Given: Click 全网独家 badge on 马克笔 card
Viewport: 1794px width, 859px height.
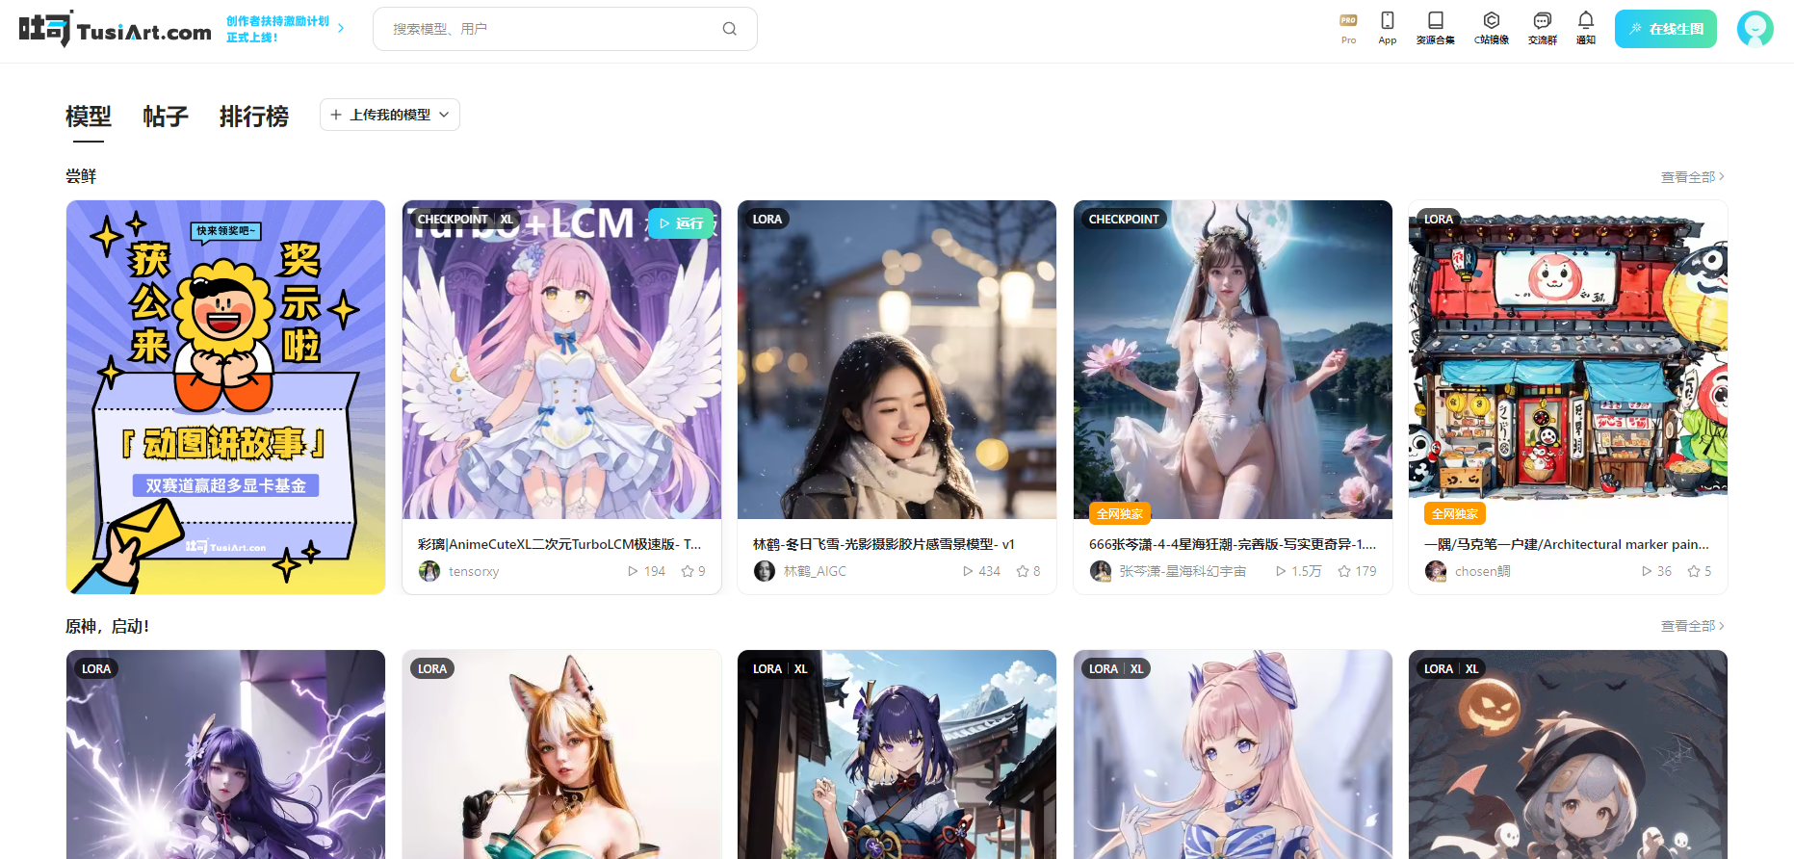Looking at the screenshot, I should (1455, 513).
